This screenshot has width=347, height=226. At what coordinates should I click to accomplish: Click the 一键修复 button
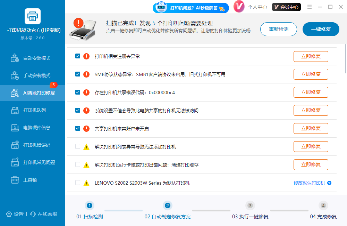[x=321, y=29]
